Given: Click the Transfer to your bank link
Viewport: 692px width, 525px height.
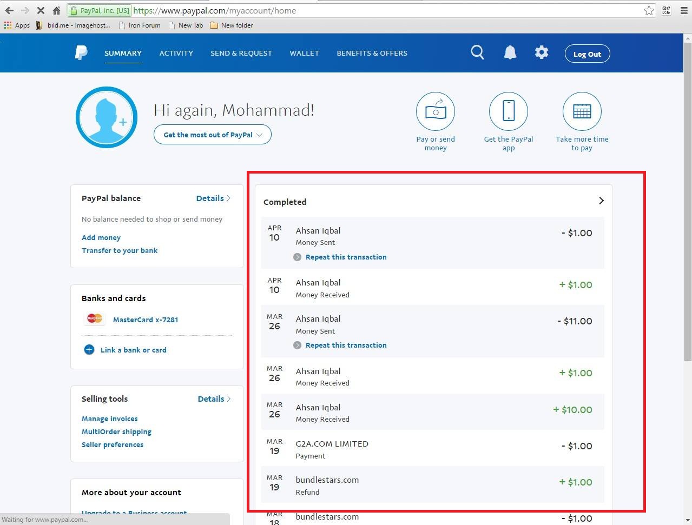Looking at the screenshot, I should (120, 250).
